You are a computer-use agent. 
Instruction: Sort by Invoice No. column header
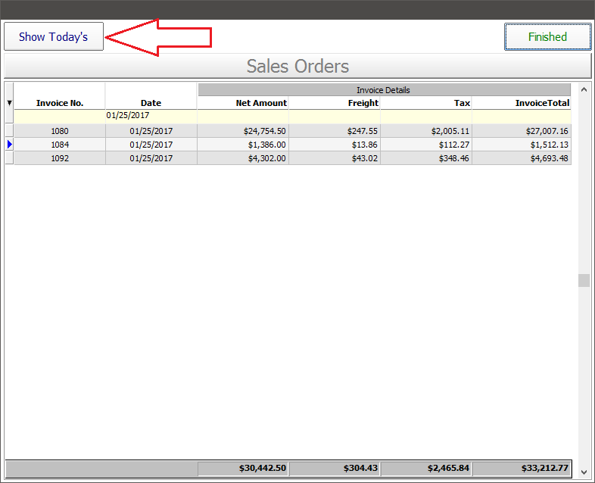coord(60,103)
